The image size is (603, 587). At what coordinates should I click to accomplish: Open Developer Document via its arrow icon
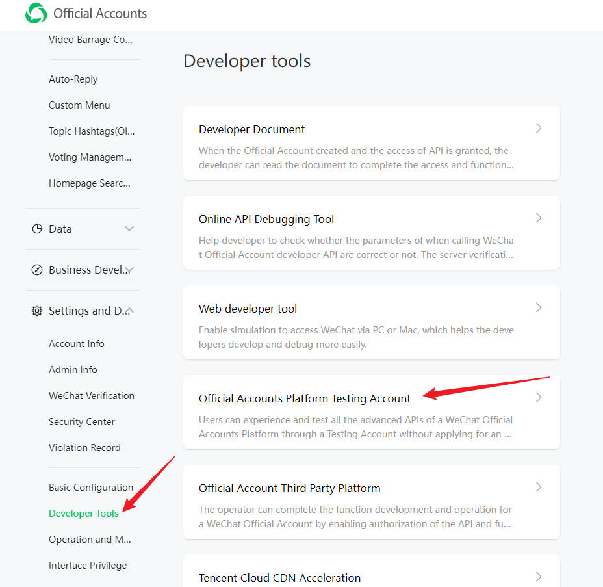pos(539,128)
